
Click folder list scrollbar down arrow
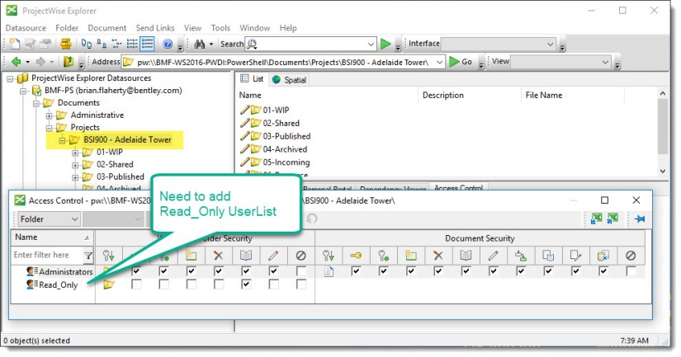(x=663, y=171)
